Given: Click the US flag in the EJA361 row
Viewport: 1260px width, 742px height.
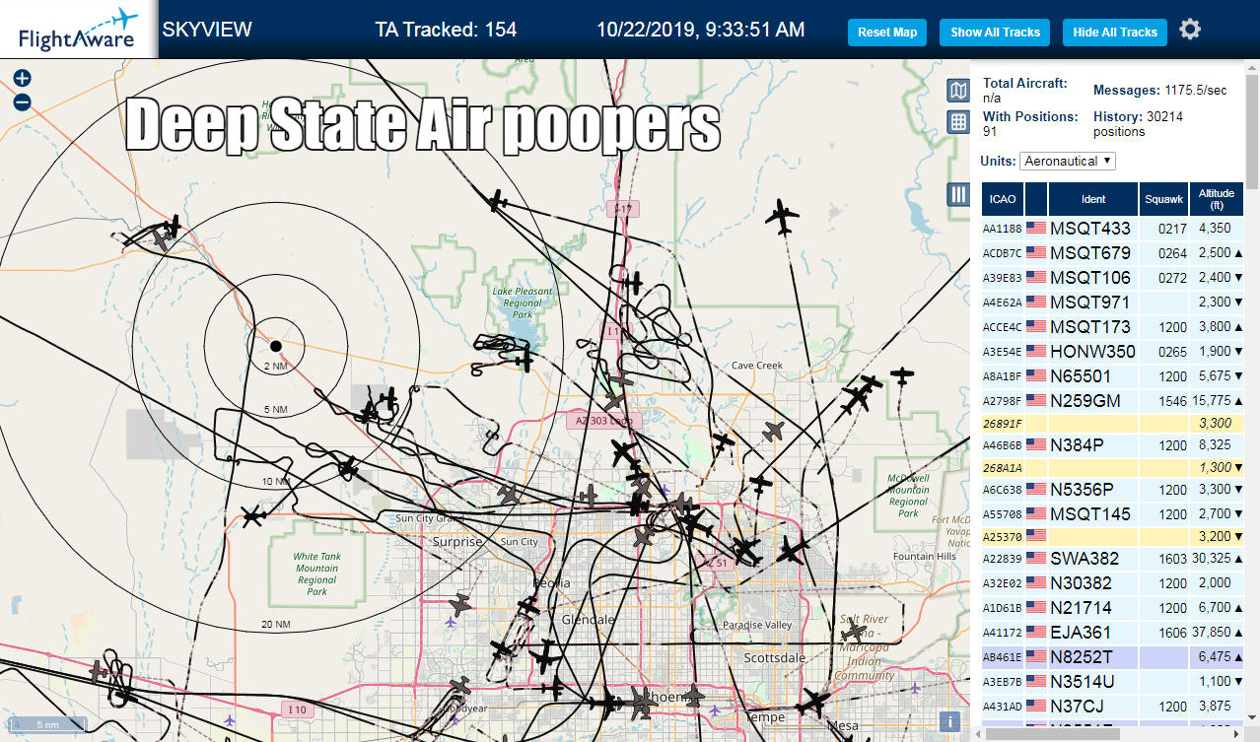Looking at the screenshot, I should tap(1036, 633).
